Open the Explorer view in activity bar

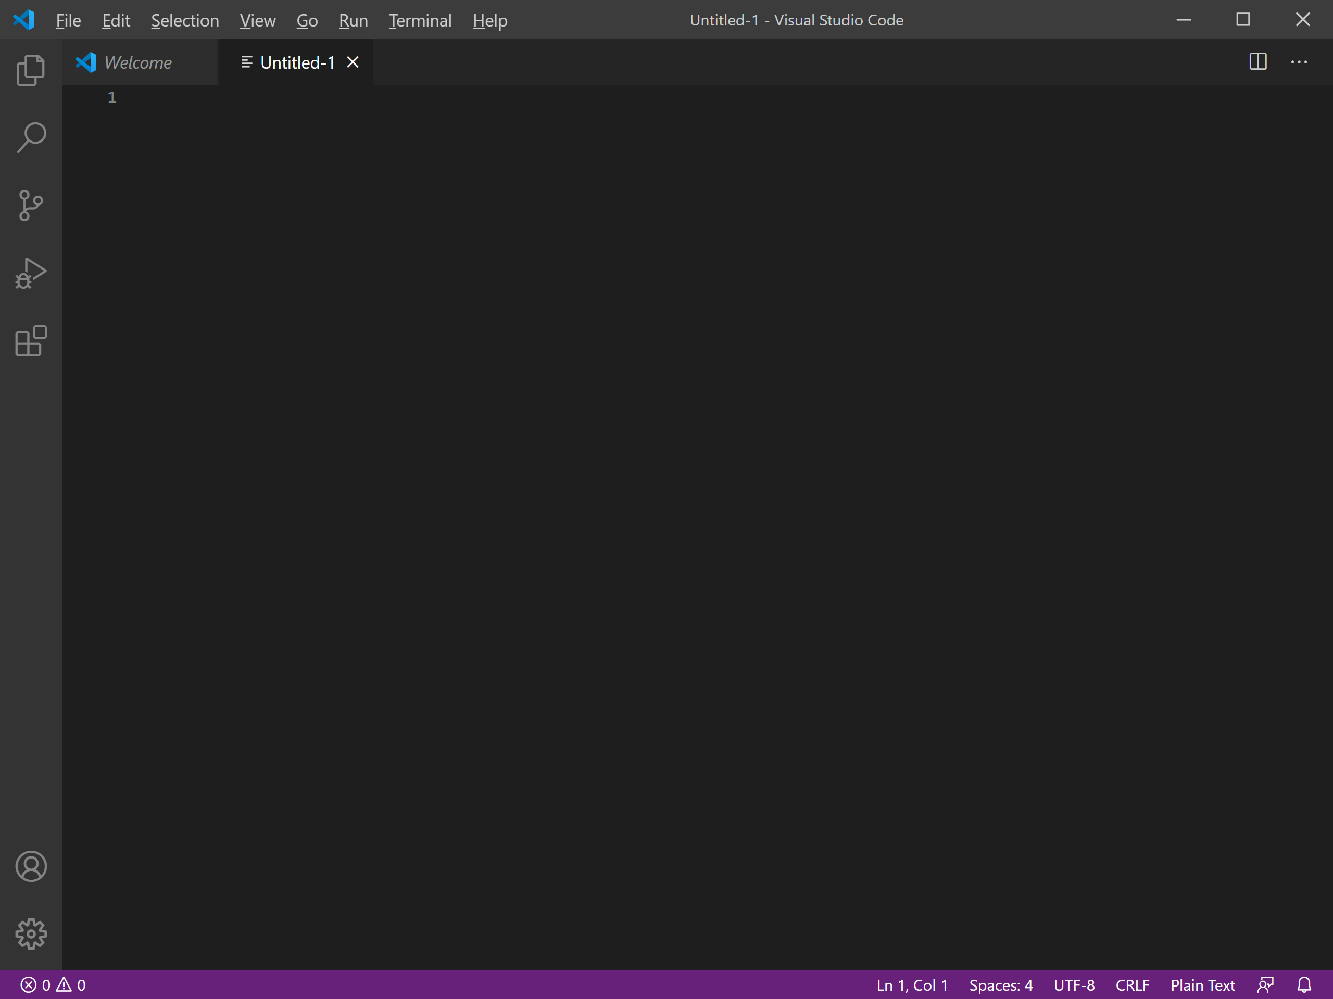(31, 70)
